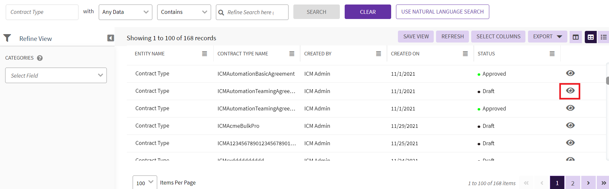Viewport: 609px width, 189px height.
Task: Open Select Field categories dropdown
Action: tap(56, 75)
